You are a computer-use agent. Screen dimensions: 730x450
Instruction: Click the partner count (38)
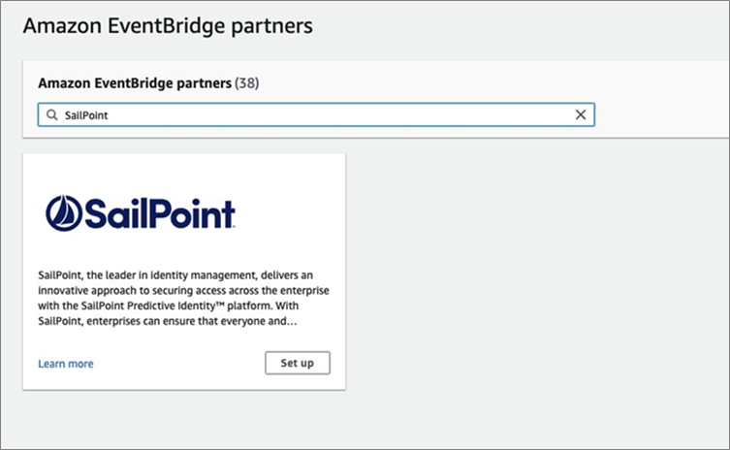[x=247, y=82]
